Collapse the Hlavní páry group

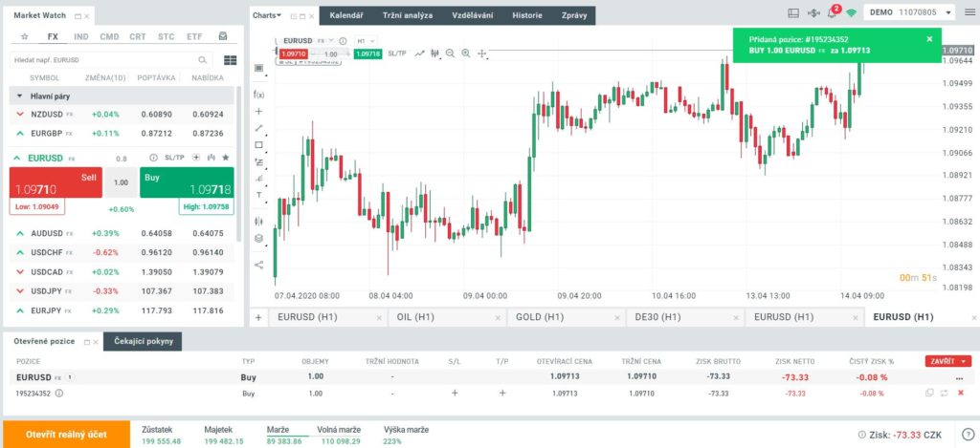19,96
